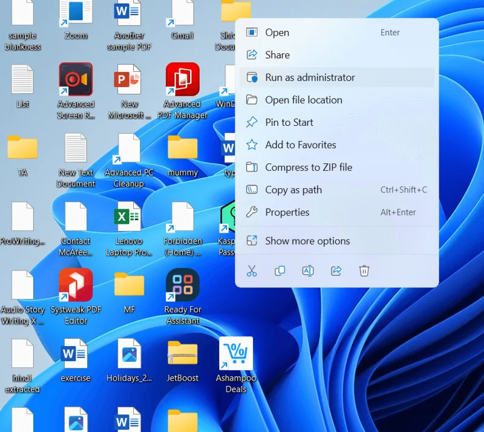Click Show more options
This screenshot has height=432, width=484.
point(307,241)
